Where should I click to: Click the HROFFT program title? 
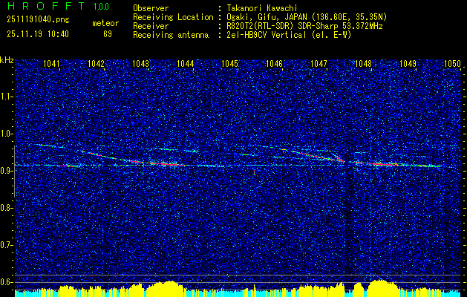tap(46, 6)
